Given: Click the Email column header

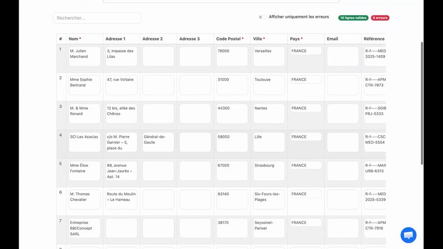Looking at the screenshot, I should [x=333, y=39].
